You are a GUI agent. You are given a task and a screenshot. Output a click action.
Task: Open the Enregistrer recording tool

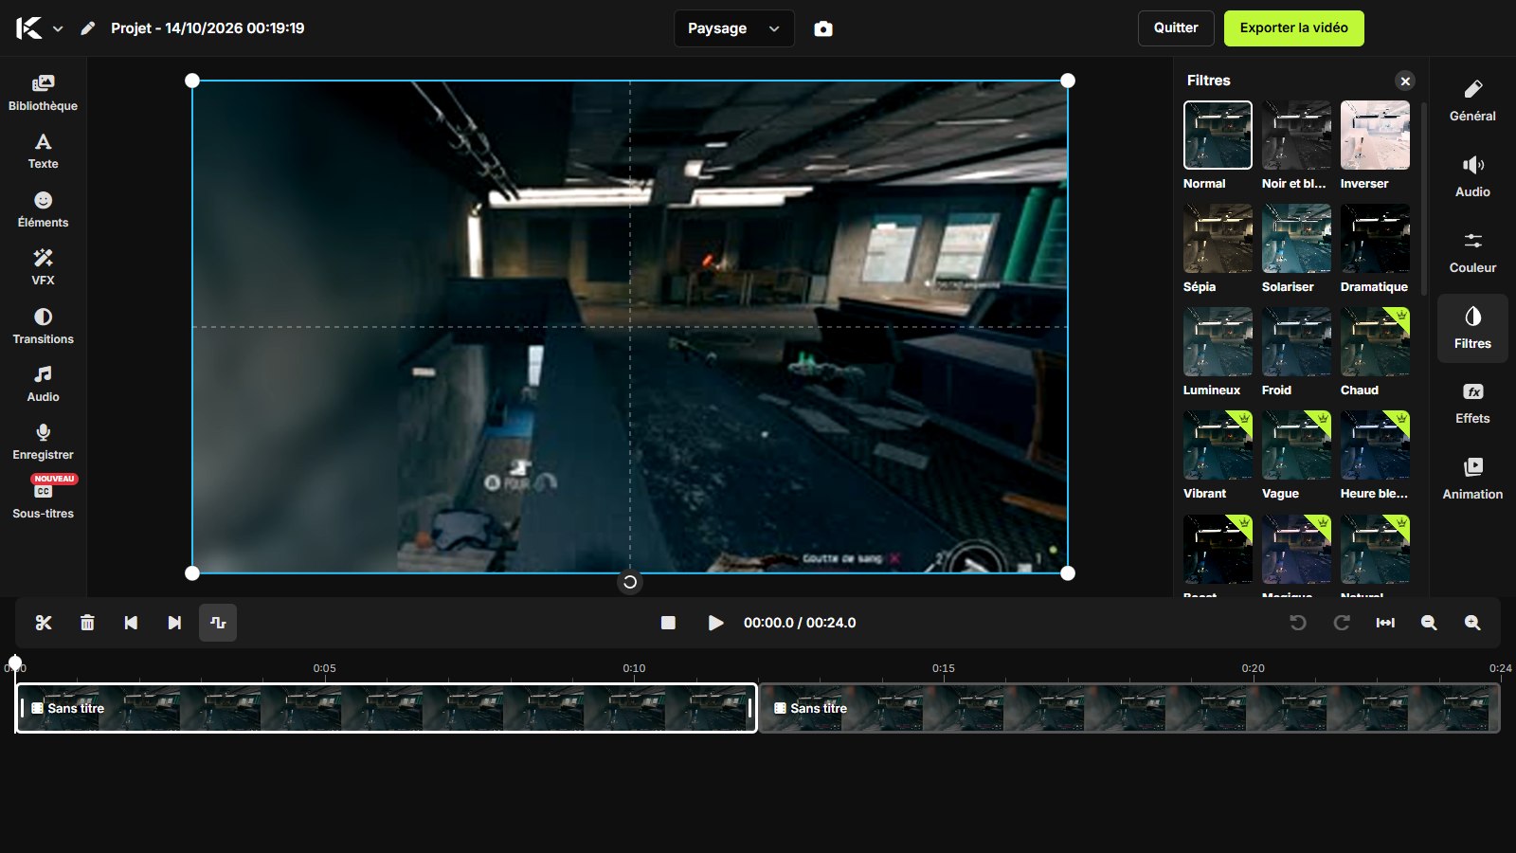click(43, 442)
